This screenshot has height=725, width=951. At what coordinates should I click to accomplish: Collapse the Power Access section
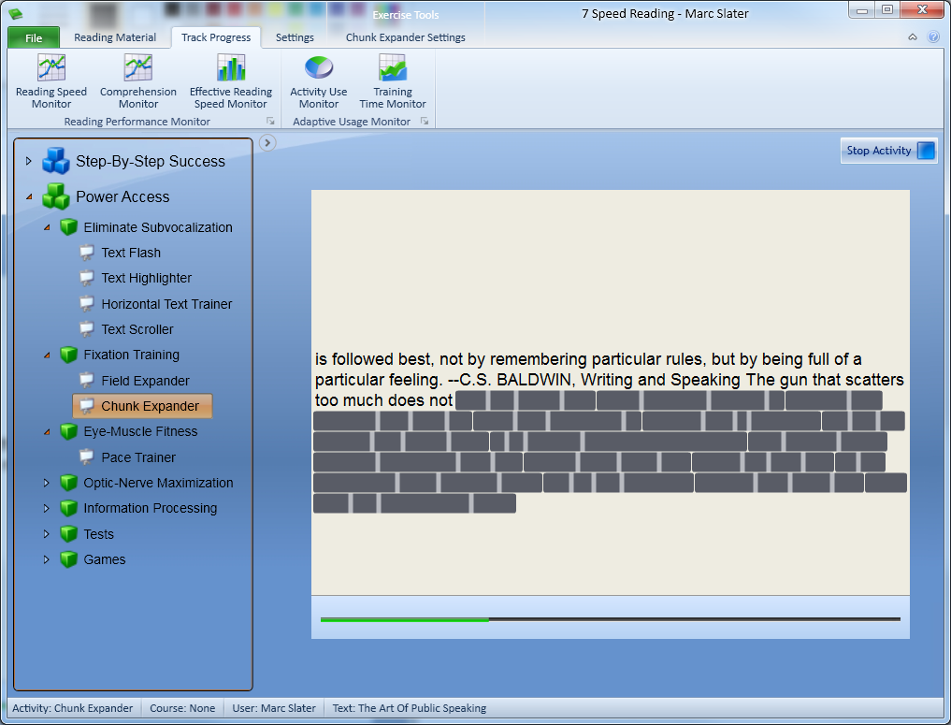coord(29,196)
